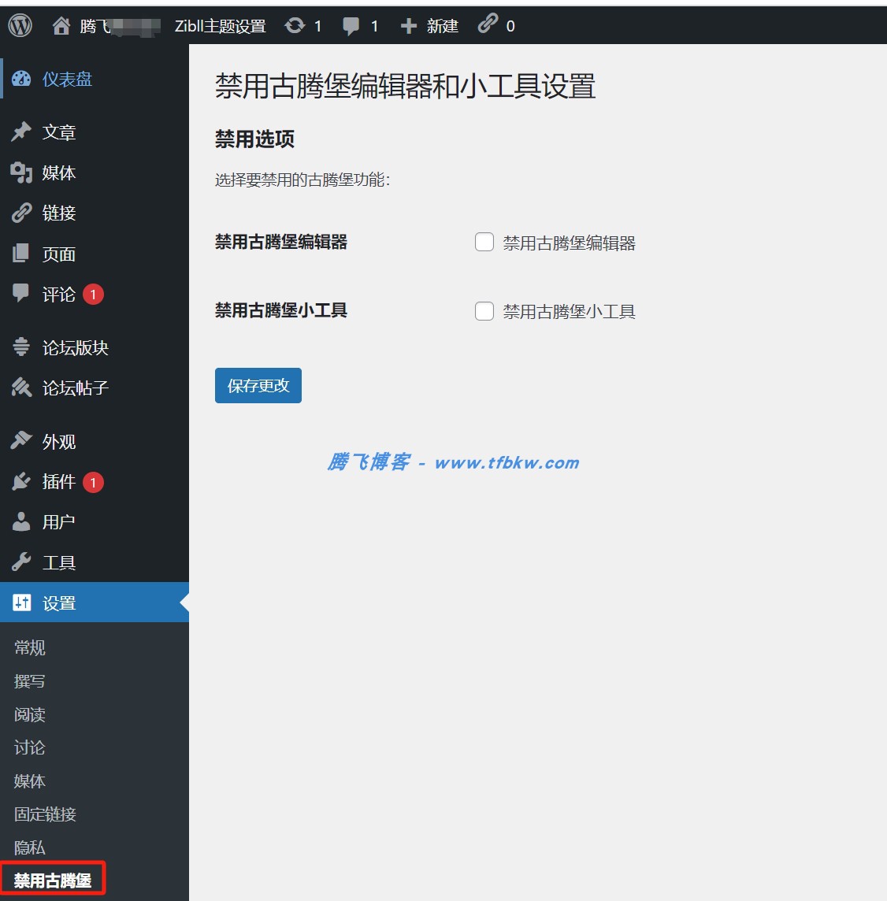This screenshot has width=887, height=901.
Task: Enable the 禁用古腾堡小工具 checkbox
Action: click(x=484, y=311)
